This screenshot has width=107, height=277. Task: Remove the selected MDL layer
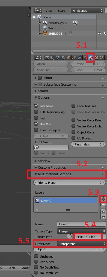103,205
